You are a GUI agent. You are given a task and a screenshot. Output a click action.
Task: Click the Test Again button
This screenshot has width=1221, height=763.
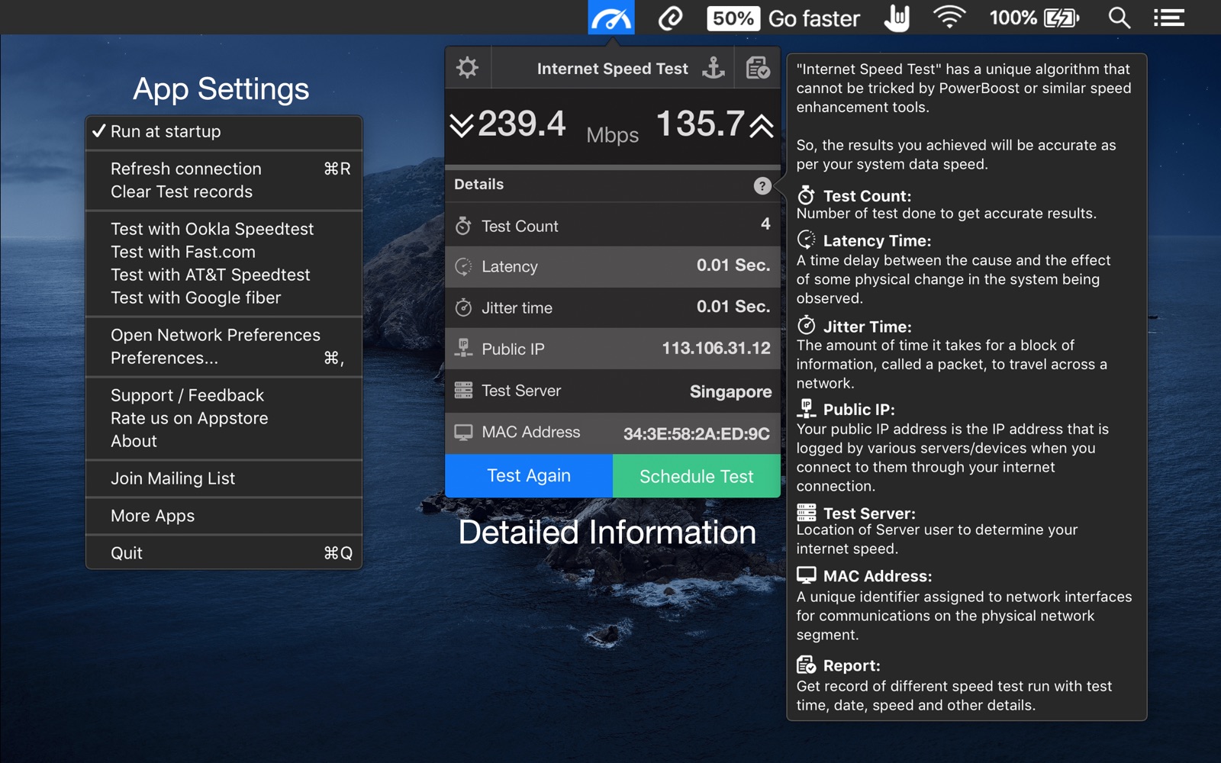(529, 476)
